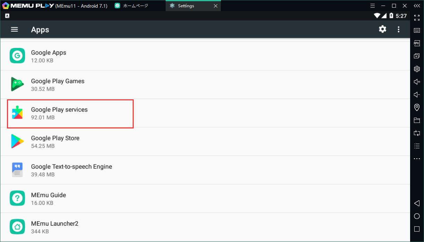424x242 pixels.
Task: Open MEmu Launcher2 app info
Action: coord(55,227)
